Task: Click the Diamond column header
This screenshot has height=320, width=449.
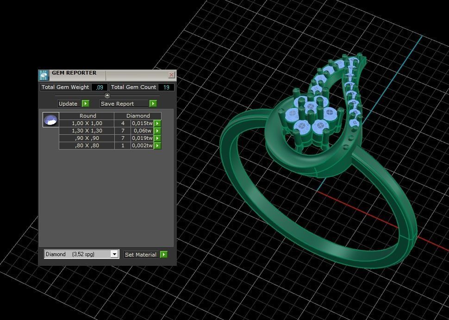Action: tap(138, 116)
